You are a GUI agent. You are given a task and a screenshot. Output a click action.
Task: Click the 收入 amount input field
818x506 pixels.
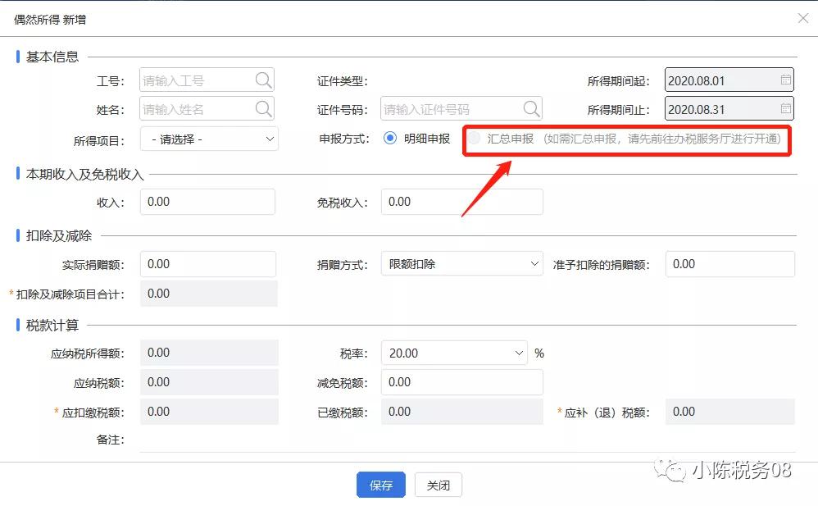coord(207,202)
